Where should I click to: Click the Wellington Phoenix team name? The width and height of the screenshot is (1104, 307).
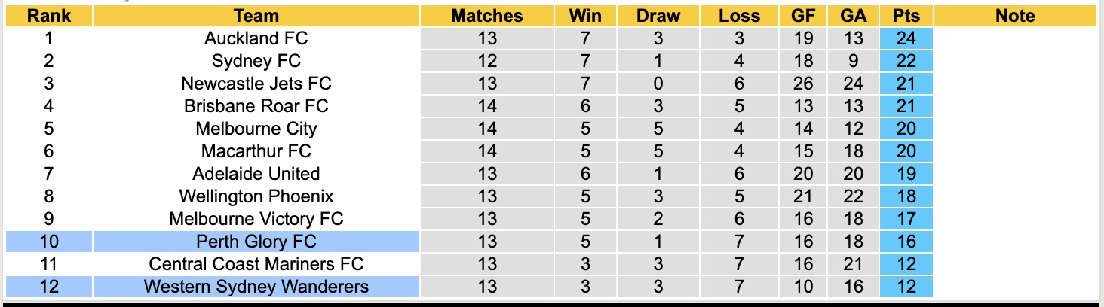(x=256, y=196)
